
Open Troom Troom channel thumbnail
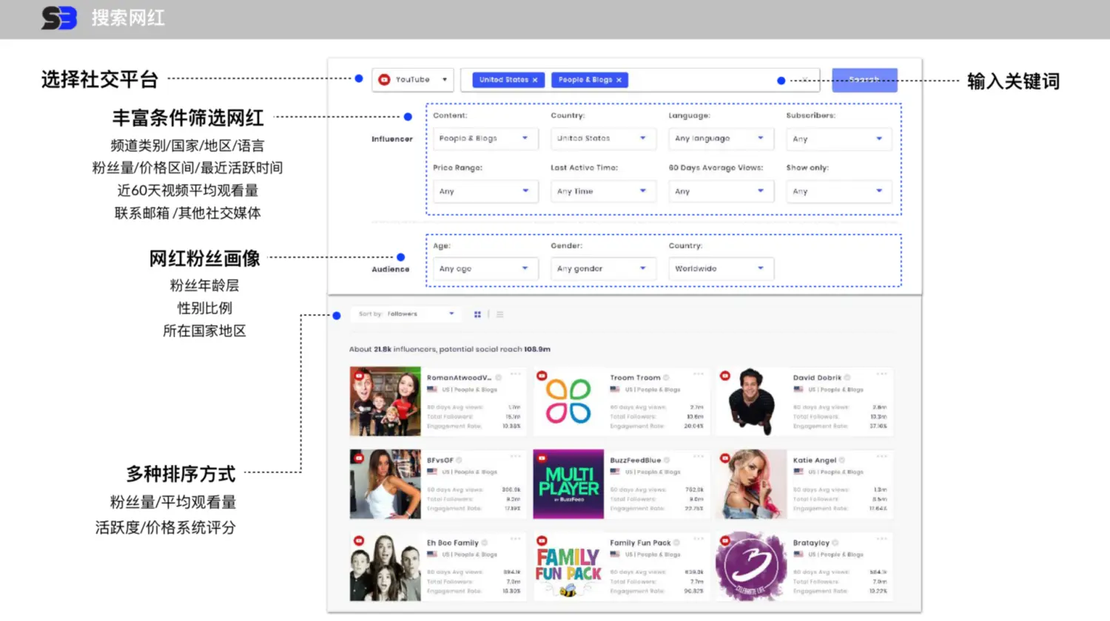568,401
